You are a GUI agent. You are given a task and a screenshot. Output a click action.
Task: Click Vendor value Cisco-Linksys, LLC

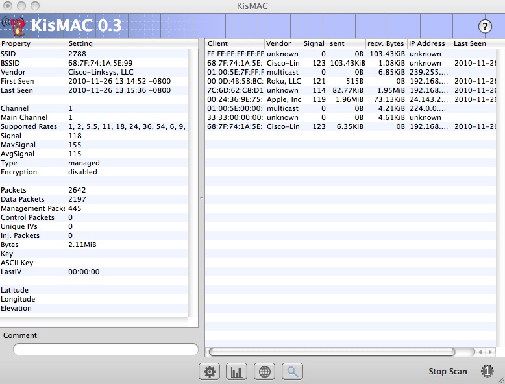(x=101, y=72)
